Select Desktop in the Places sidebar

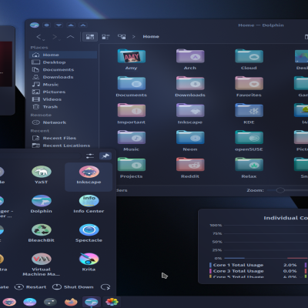63,62
